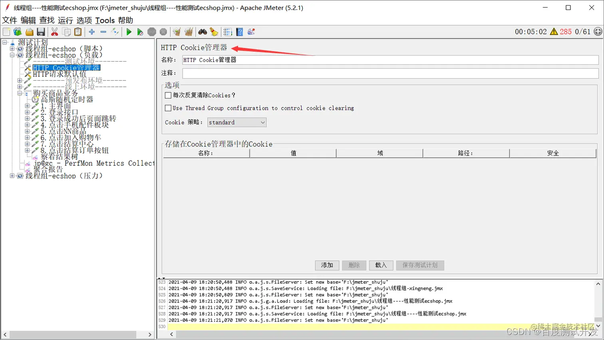The height and width of the screenshot is (340, 604).
Task: Select 察看结果树 listener
Action: click(x=59, y=157)
